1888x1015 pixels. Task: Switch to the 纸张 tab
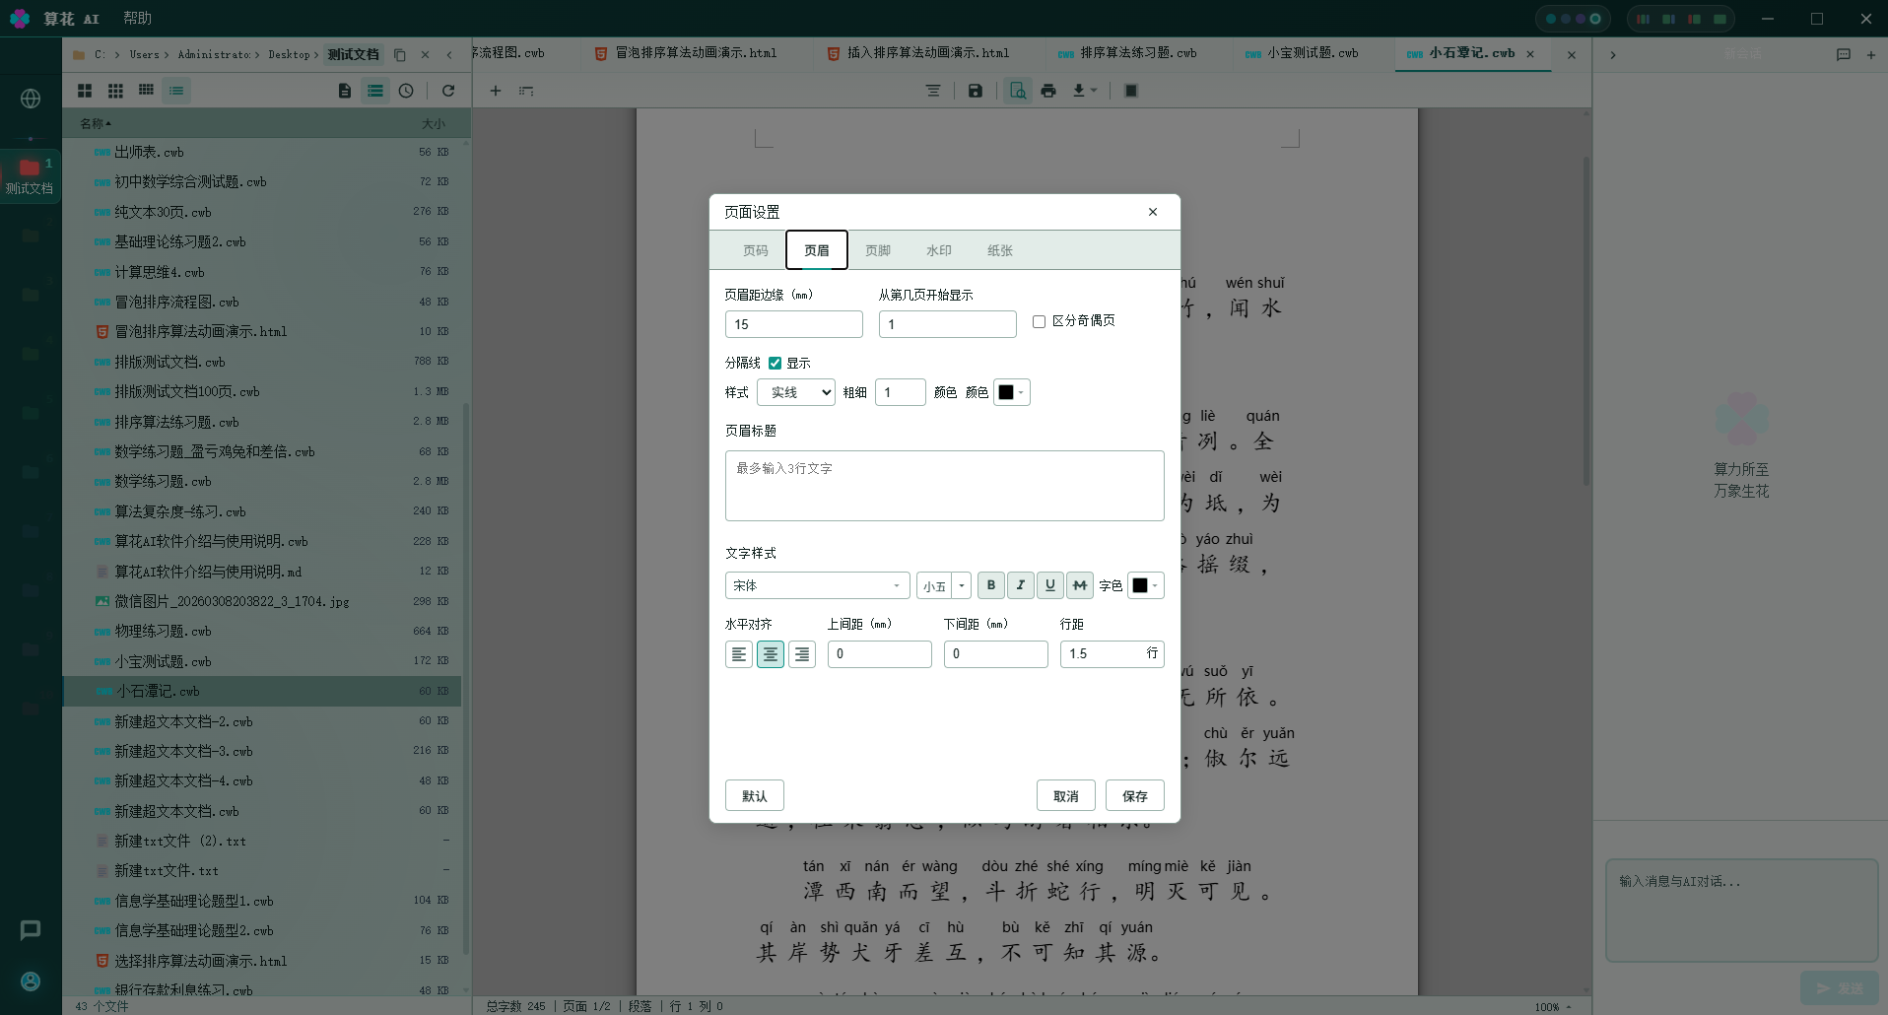pos(1000,250)
